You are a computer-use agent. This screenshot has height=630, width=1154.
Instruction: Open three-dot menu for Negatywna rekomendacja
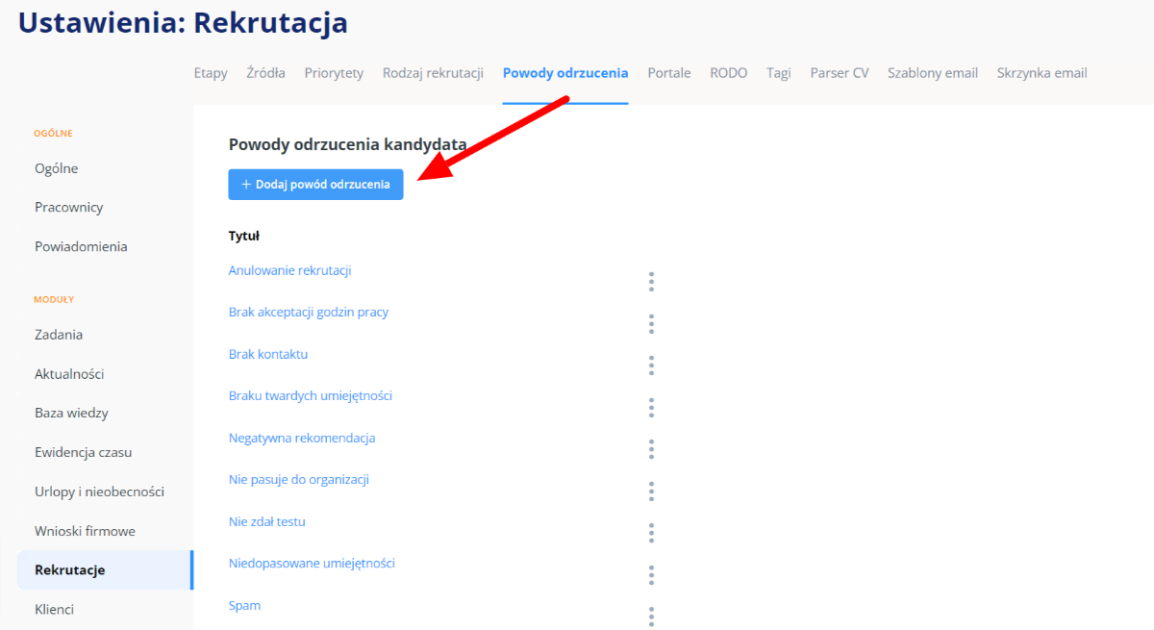(651, 449)
